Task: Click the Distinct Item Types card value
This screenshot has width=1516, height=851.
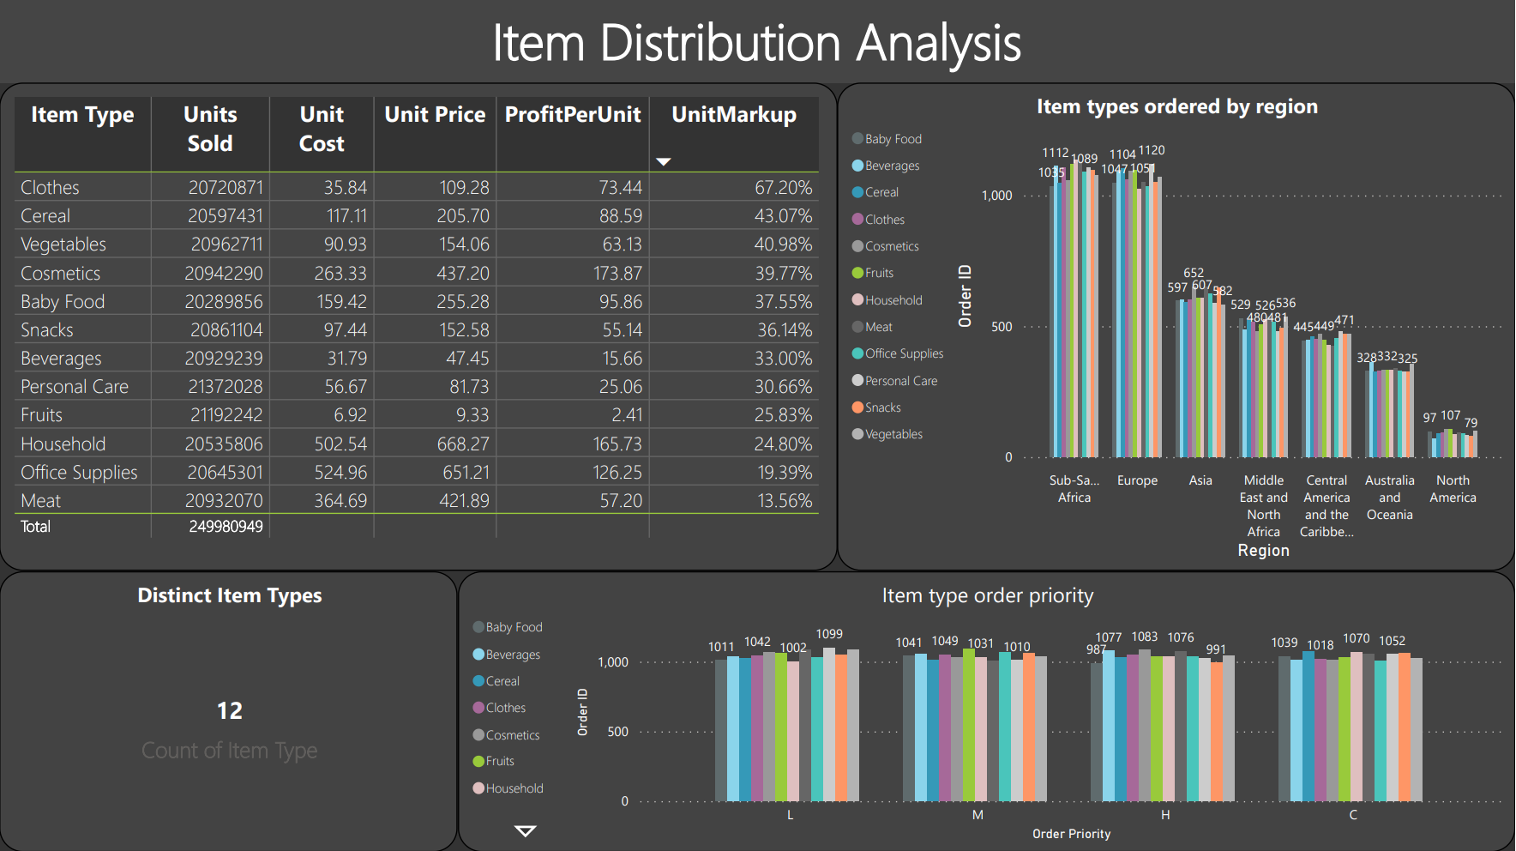Action: point(229,709)
